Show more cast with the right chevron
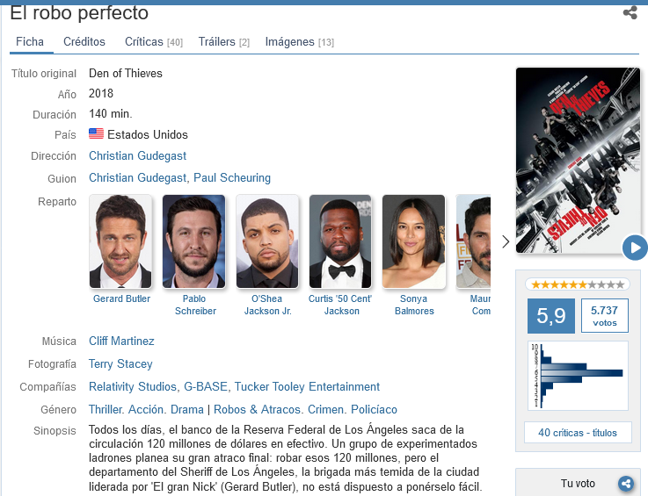The width and height of the screenshot is (648, 496). coord(506,241)
